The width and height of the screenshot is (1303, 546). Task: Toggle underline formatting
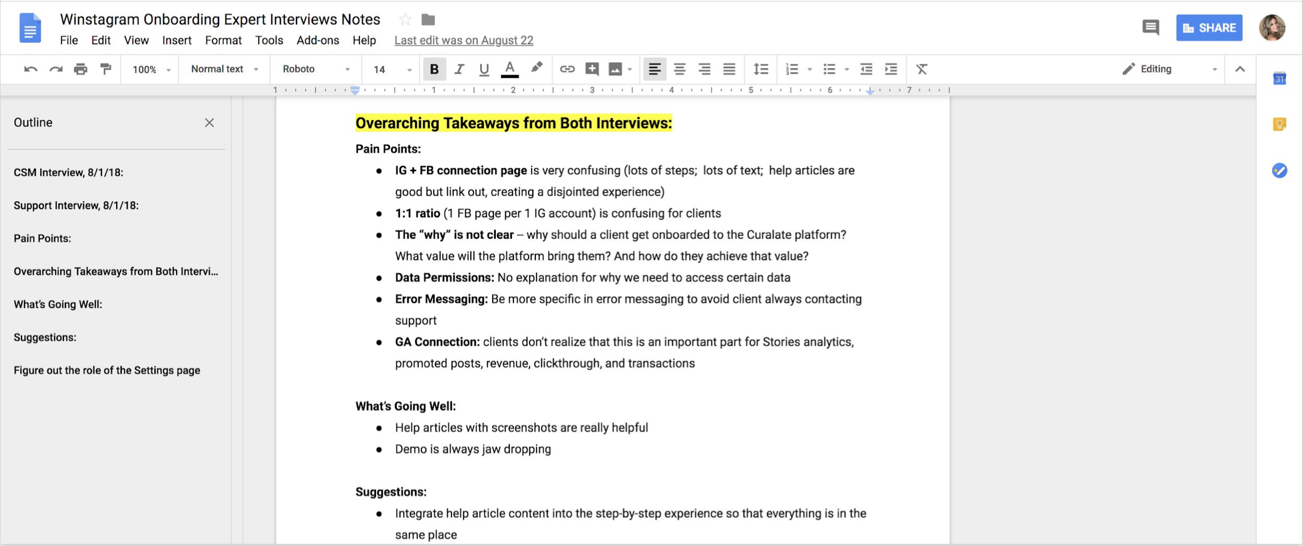484,69
